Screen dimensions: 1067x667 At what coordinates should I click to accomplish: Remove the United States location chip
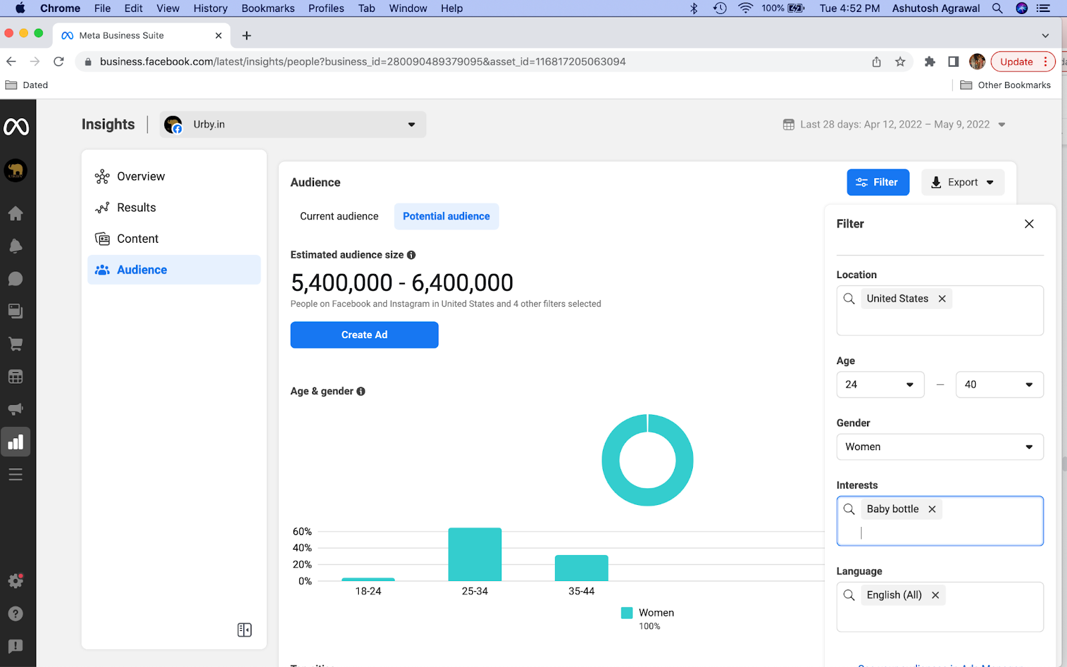(942, 299)
